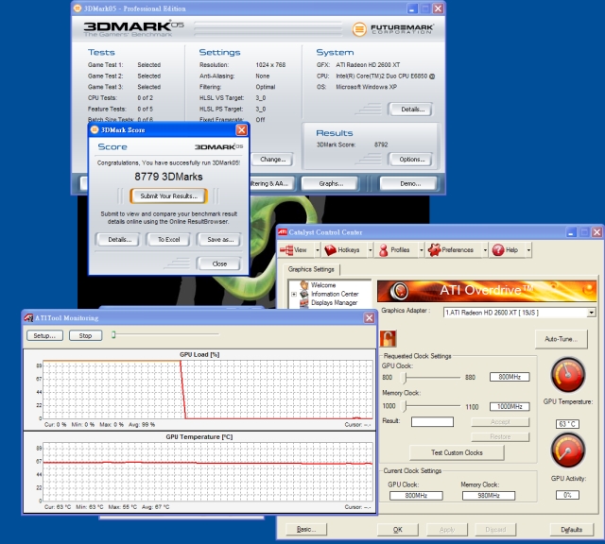Click the GPU Temperature gauge
The image size is (605, 544).
point(568,375)
